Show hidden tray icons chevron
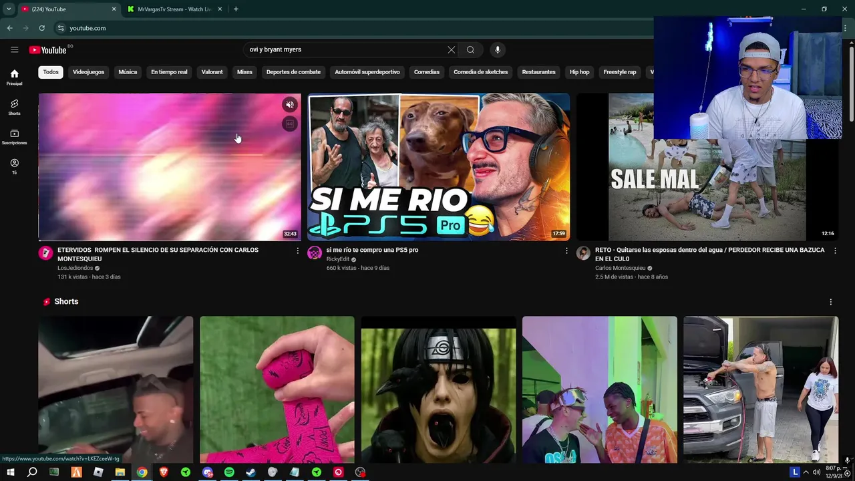The height and width of the screenshot is (481, 855). point(806,472)
